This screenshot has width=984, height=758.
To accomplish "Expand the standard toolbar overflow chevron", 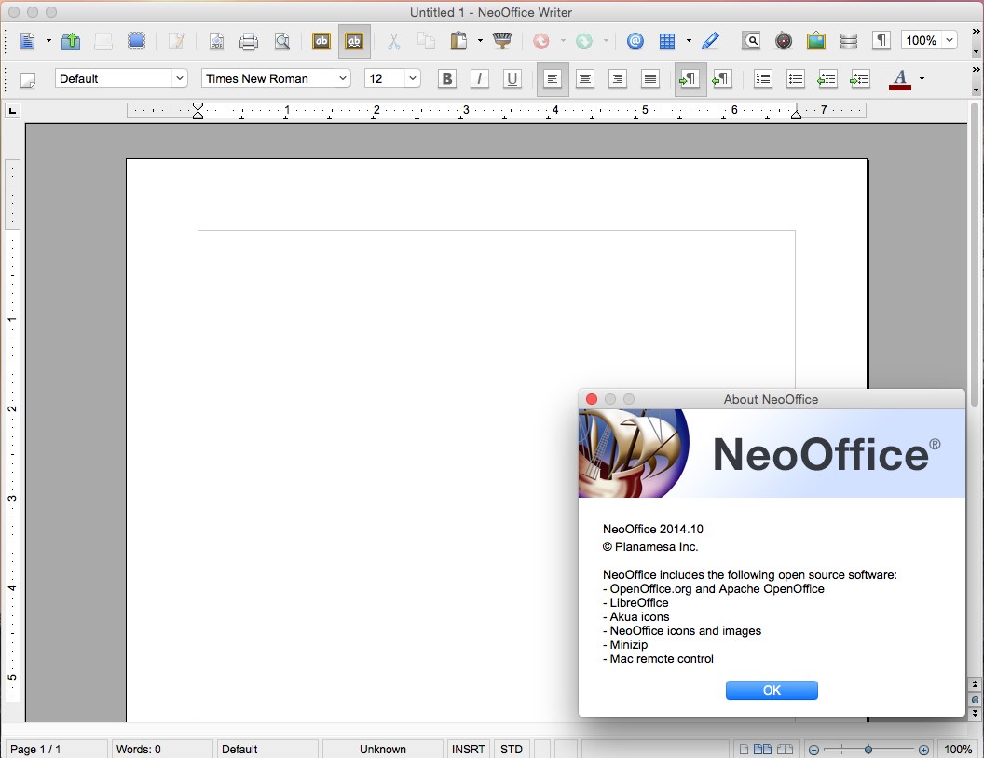I will [976, 31].
